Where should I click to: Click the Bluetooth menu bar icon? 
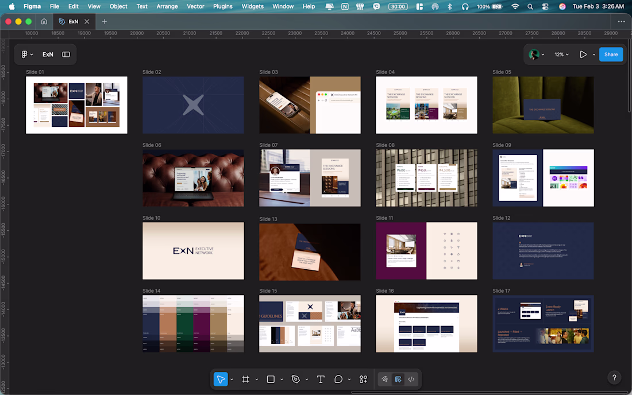click(450, 6)
